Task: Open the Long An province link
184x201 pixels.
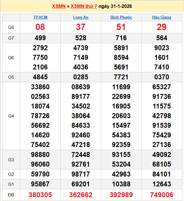Action: [81, 18]
